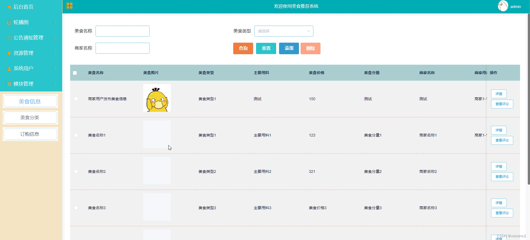Click the vertical page scrollbar

pos(529,99)
